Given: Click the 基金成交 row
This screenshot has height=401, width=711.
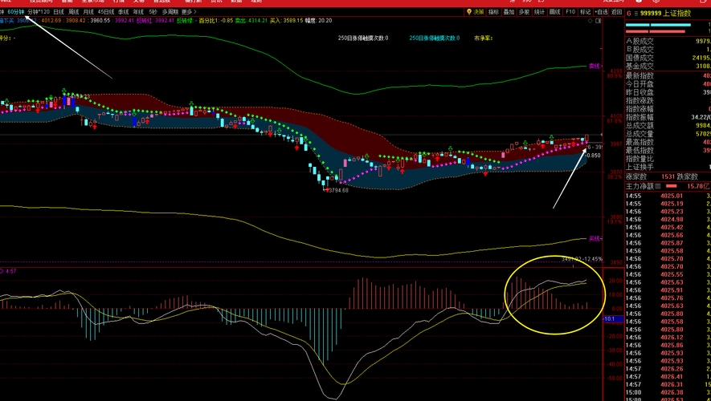Looking at the screenshot, I should 668,66.
